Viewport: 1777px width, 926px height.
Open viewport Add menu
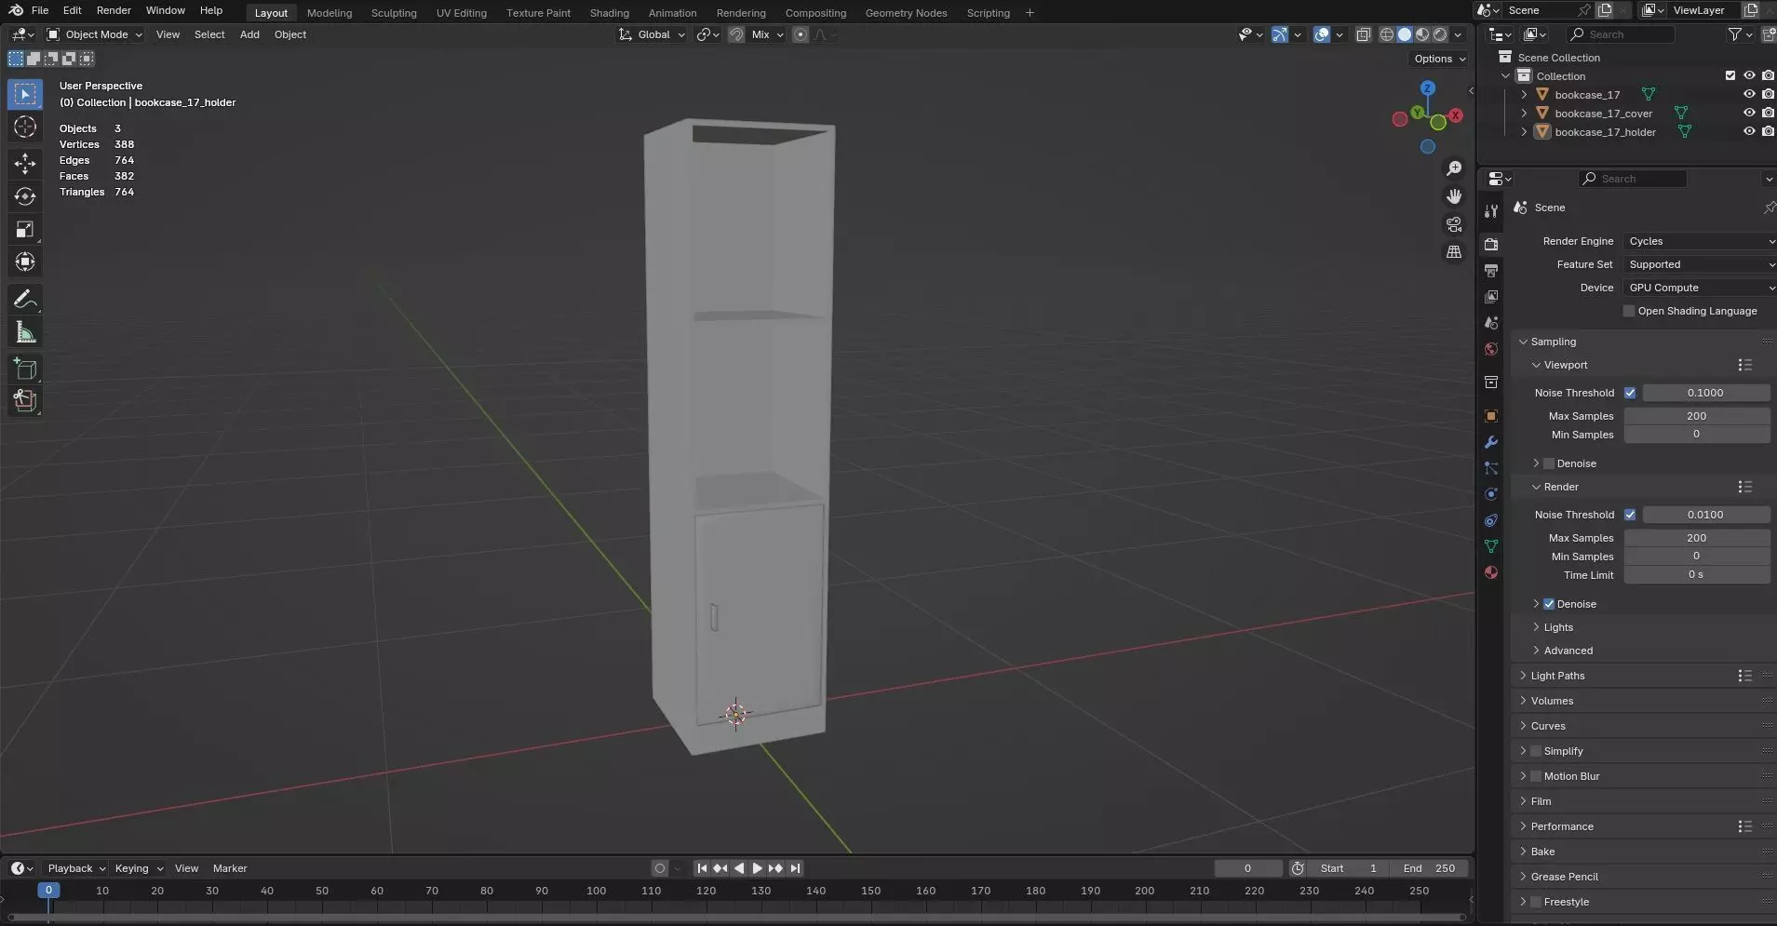(249, 34)
